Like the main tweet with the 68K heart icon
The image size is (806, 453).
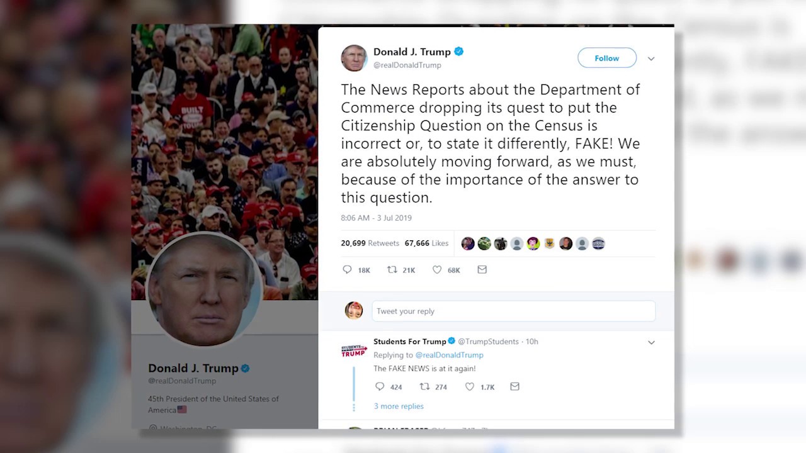pyautogui.click(x=437, y=269)
